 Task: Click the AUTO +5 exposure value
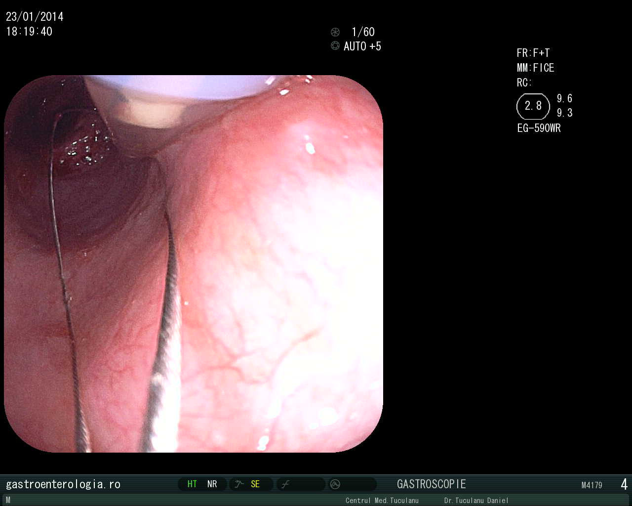point(362,46)
